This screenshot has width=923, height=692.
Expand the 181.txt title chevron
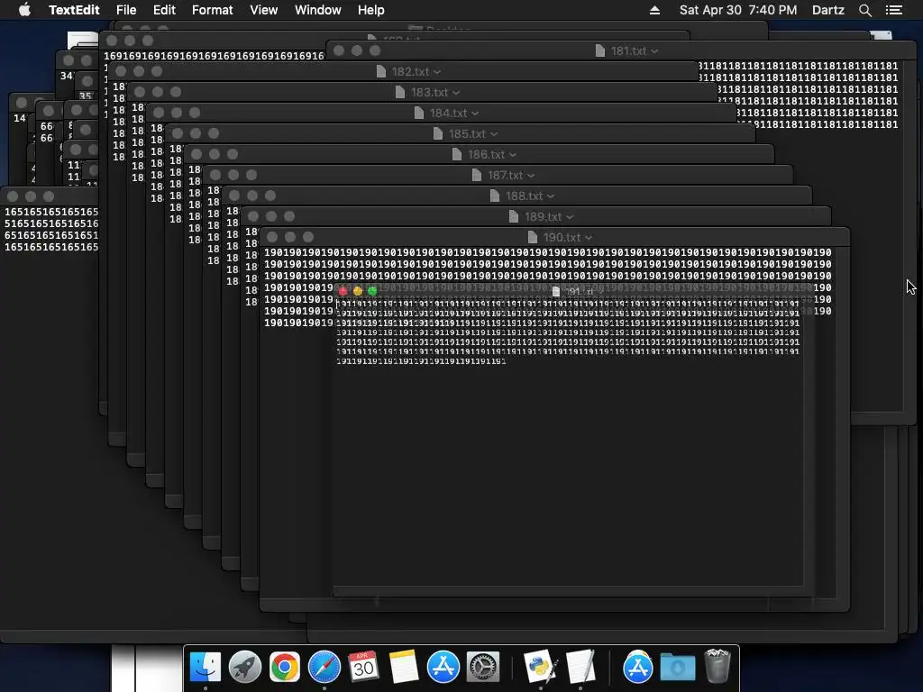point(654,51)
